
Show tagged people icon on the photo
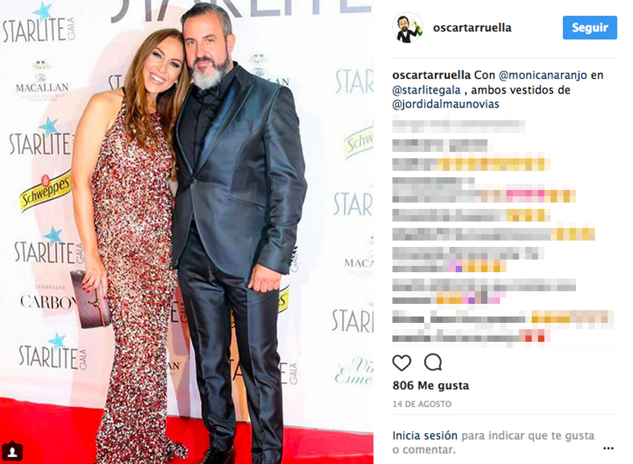tap(12, 451)
